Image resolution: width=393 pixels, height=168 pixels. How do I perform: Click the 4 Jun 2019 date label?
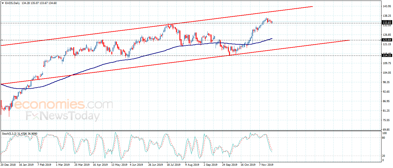(x=136, y=165)
